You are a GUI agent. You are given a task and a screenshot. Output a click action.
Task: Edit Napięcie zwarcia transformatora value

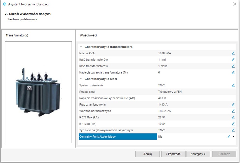click(x=233, y=72)
